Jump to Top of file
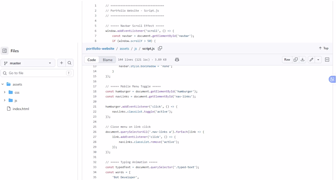Screen dimensions: 336x180 323,48
